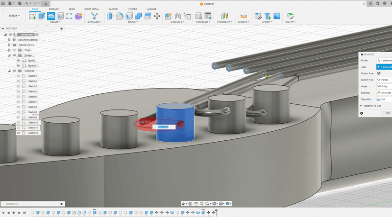The image size is (392, 217).
Task: Click the Insert Image icon
Action: (x=276, y=16)
